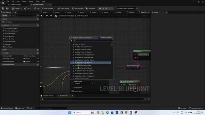Screen dimensions: 205x115
Task: Collapse the Variables section
Action: 2,53
